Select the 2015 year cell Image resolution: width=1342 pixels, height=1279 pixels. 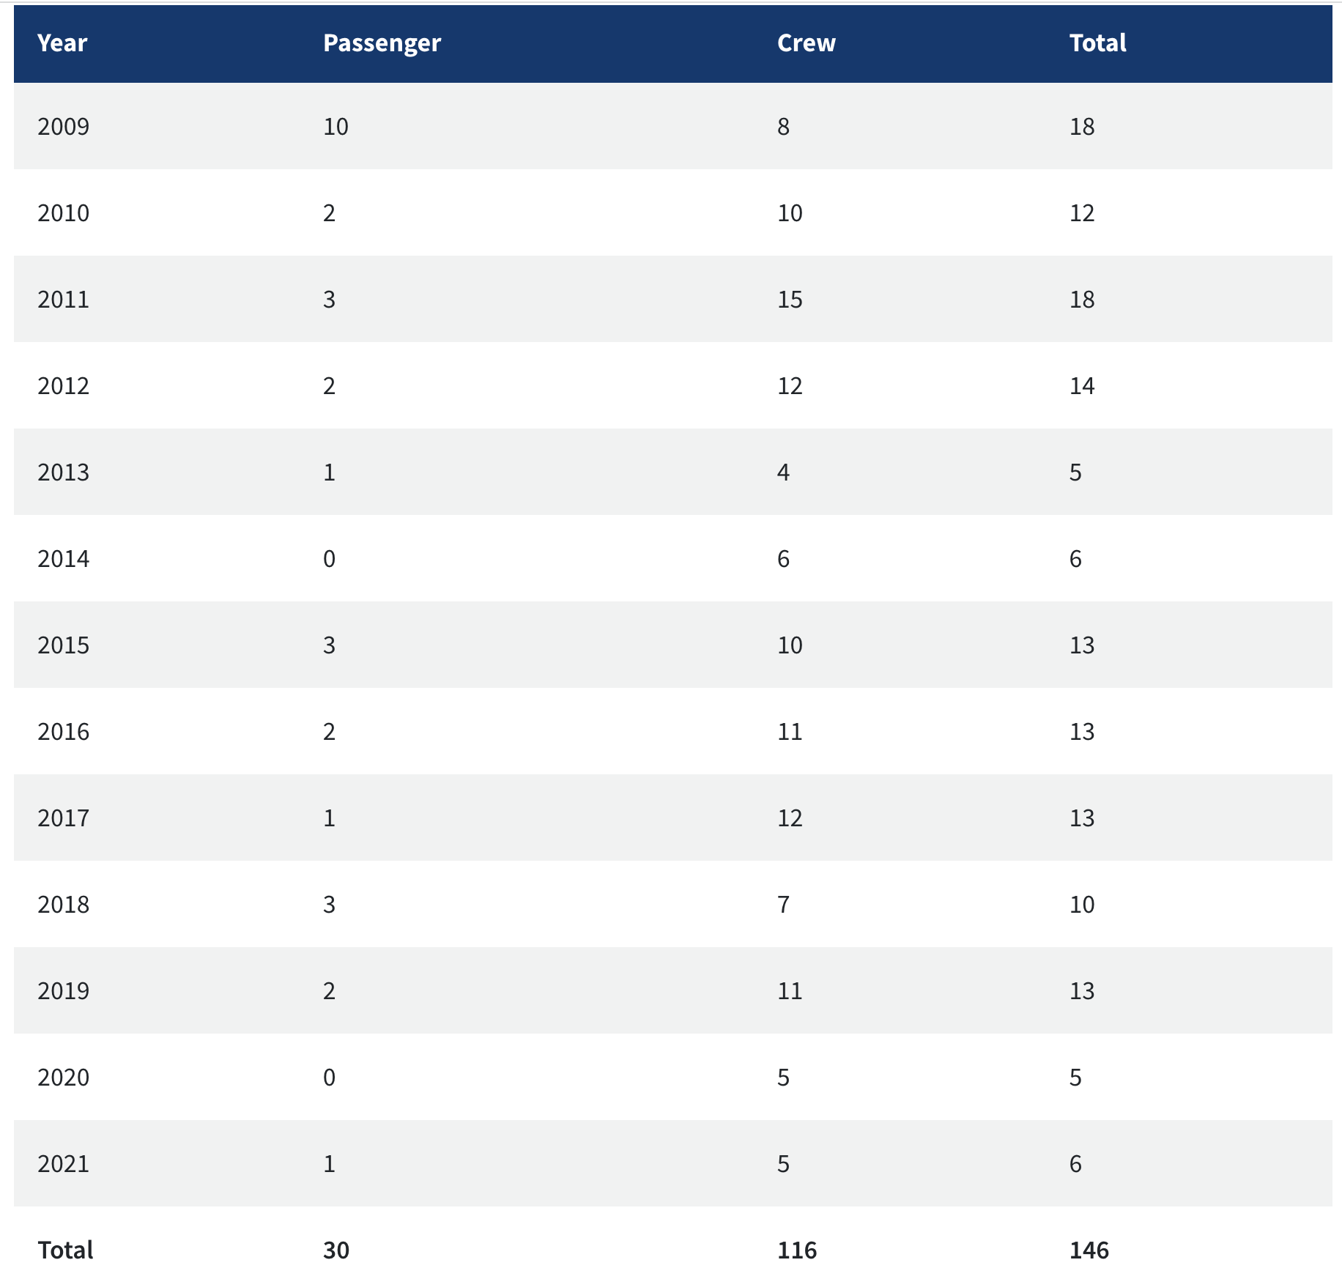[x=64, y=645]
